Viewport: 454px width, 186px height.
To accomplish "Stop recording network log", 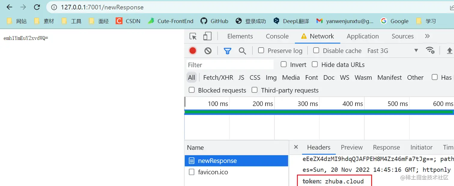I will click(x=193, y=51).
